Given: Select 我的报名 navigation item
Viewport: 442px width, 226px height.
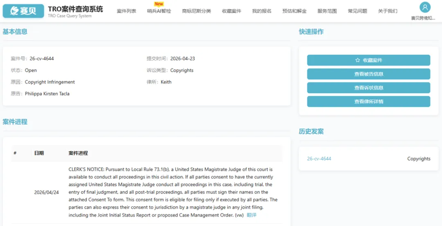Looking at the screenshot, I should click(262, 11).
